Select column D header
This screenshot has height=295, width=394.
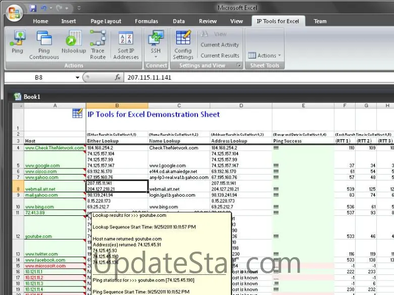pyautogui.click(x=241, y=106)
